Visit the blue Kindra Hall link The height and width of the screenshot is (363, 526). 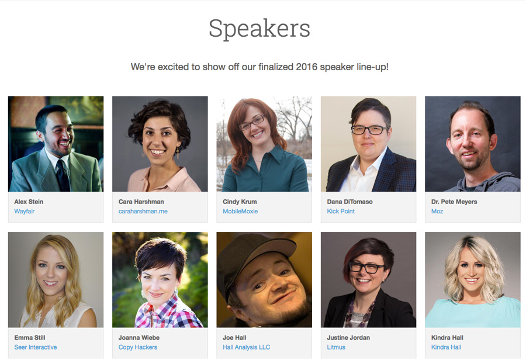(446, 347)
